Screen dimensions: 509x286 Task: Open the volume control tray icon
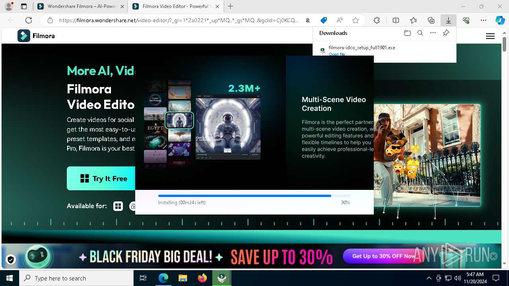457,278
